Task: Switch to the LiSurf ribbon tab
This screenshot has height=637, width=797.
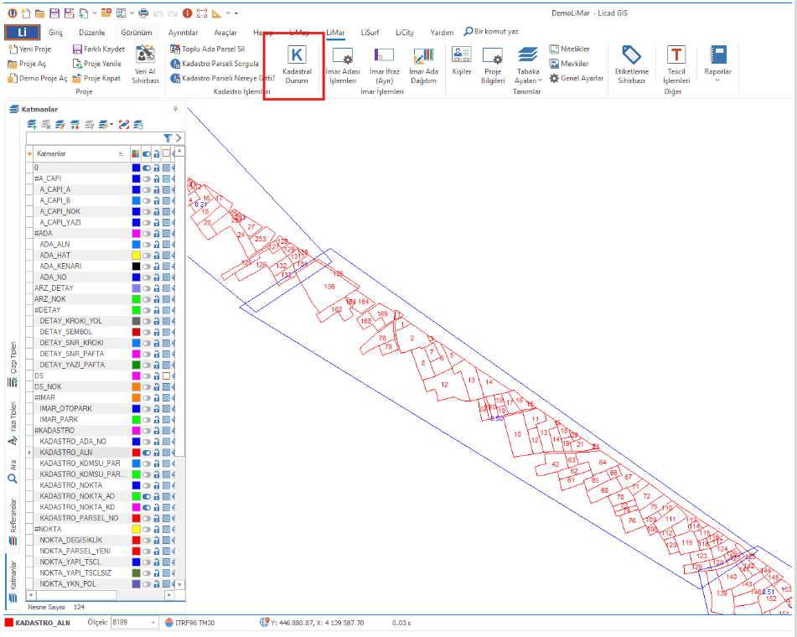Action: coord(373,32)
